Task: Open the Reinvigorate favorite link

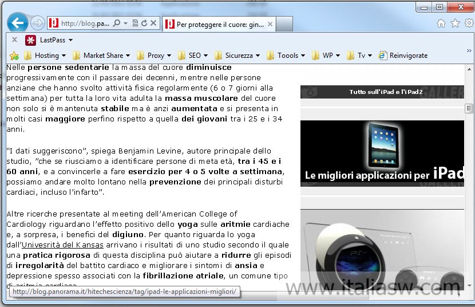Action: [x=403, y=56]
